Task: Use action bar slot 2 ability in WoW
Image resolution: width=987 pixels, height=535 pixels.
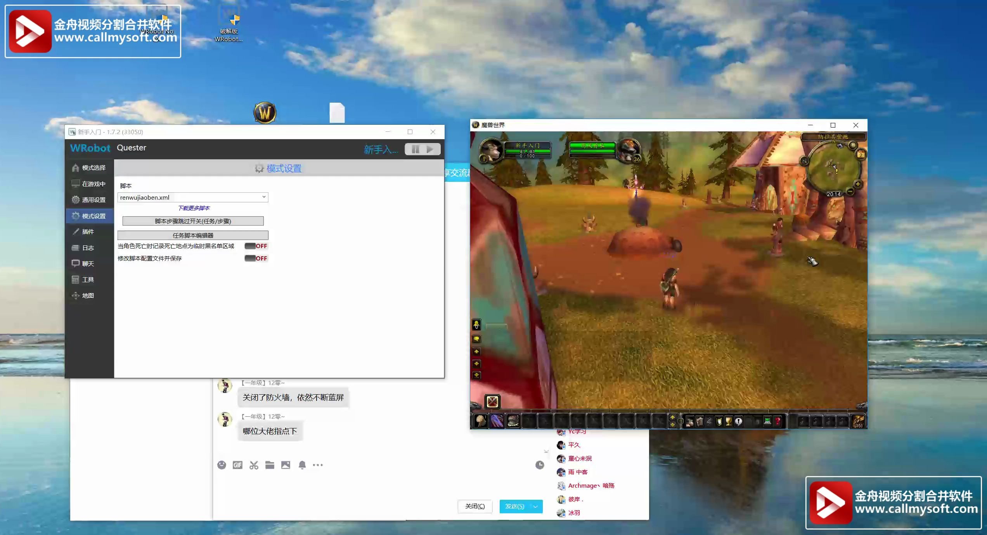Action: click(497, 421)
